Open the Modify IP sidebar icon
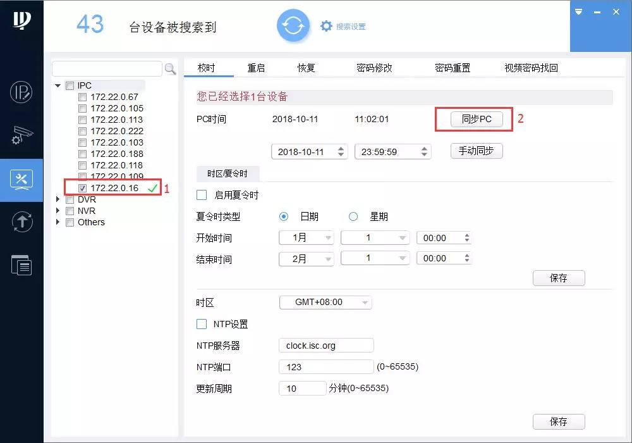The image size is (632, 443). point(21,92)
